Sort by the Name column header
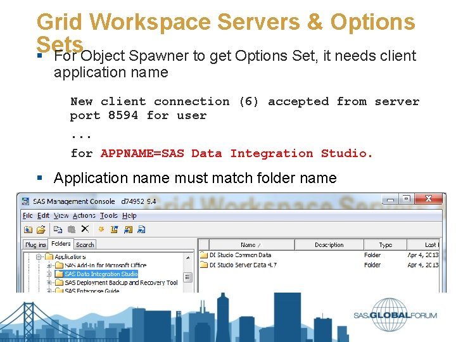 pos(251,245)
